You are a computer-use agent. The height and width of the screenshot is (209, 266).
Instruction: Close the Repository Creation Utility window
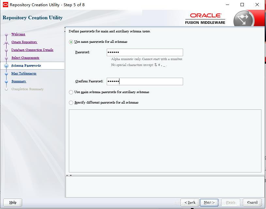(257, 5)
